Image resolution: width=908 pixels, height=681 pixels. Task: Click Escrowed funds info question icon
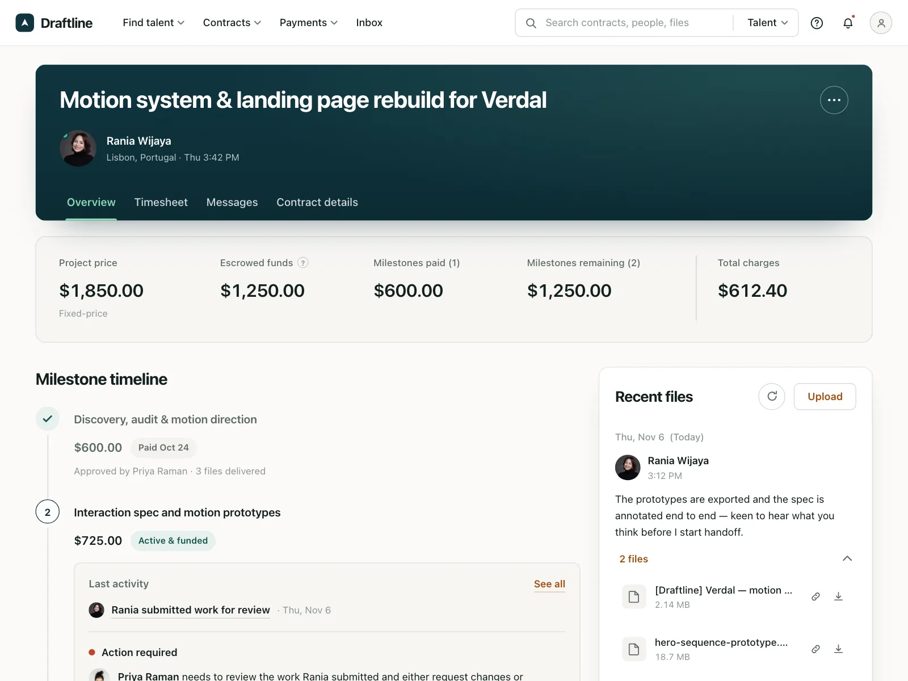pos(303,263)
